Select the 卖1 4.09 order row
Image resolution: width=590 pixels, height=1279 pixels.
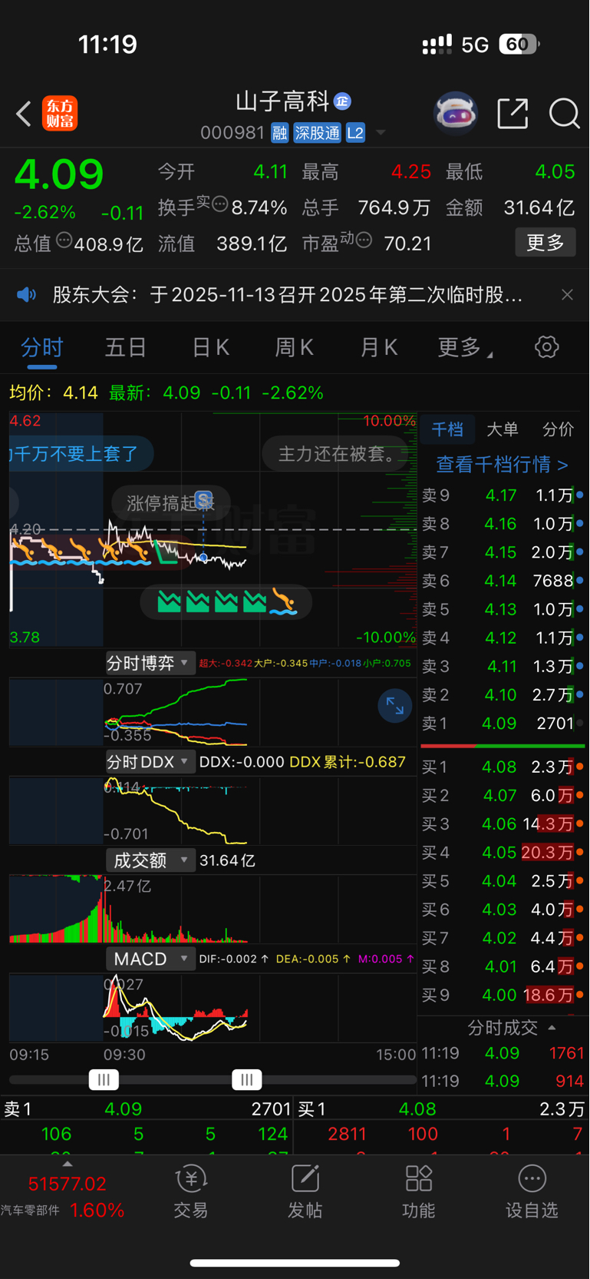coord(503,724)
